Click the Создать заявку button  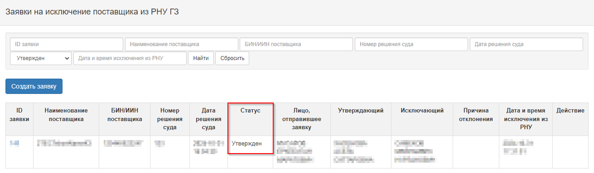[x=34, y=86]
